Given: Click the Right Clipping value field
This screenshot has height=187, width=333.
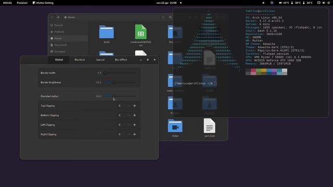Looking at the screenshot, I should click(119, 134).
